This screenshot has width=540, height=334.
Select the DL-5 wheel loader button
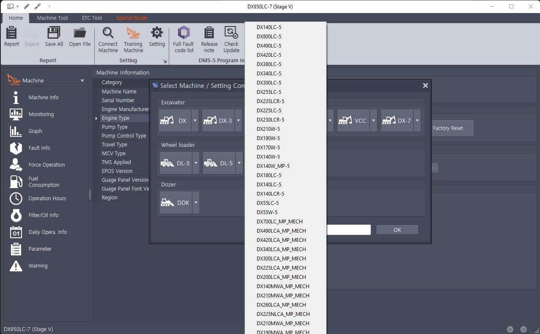pyautogui.click(x=219, y=163)
